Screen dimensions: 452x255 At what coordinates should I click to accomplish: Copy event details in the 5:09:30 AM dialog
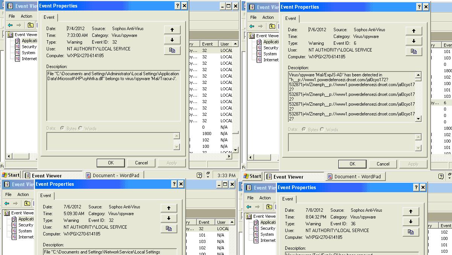click(x=169, y=228)
